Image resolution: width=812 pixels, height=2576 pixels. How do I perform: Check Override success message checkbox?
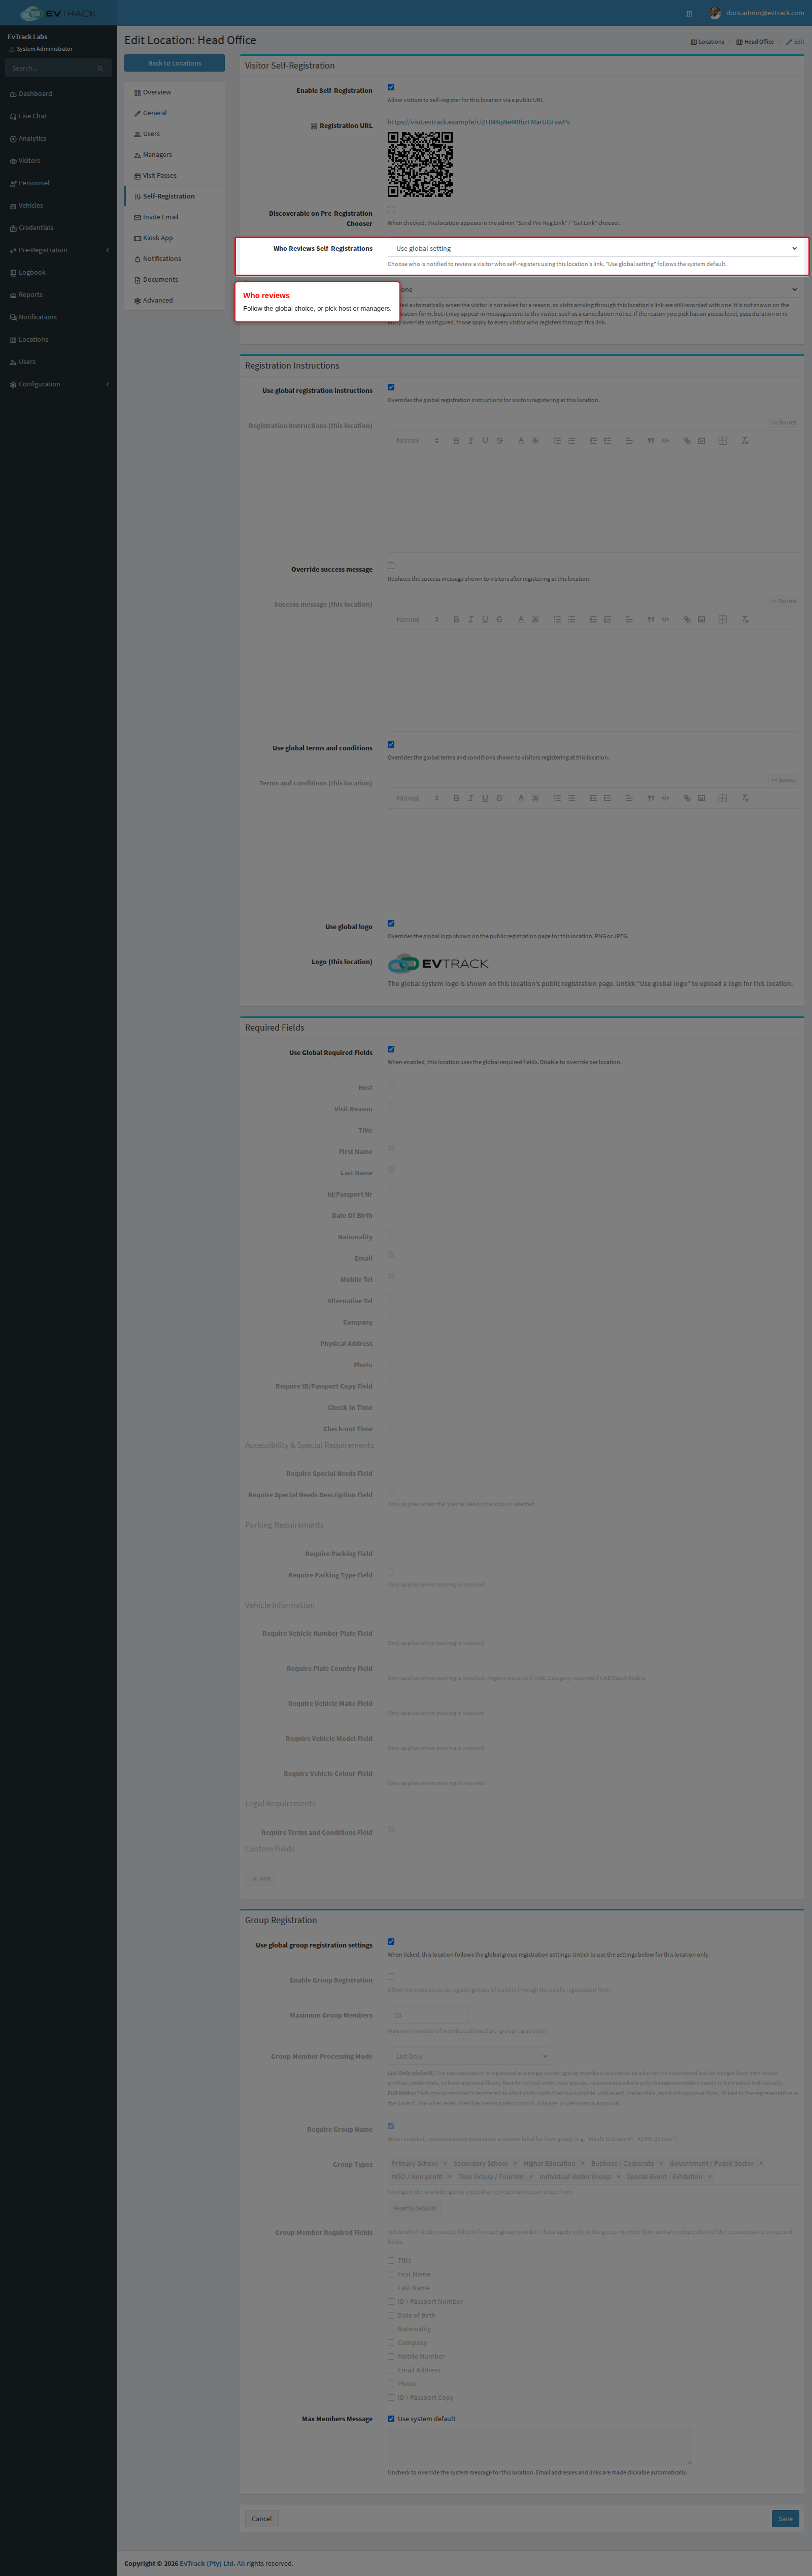pos(391,566)
